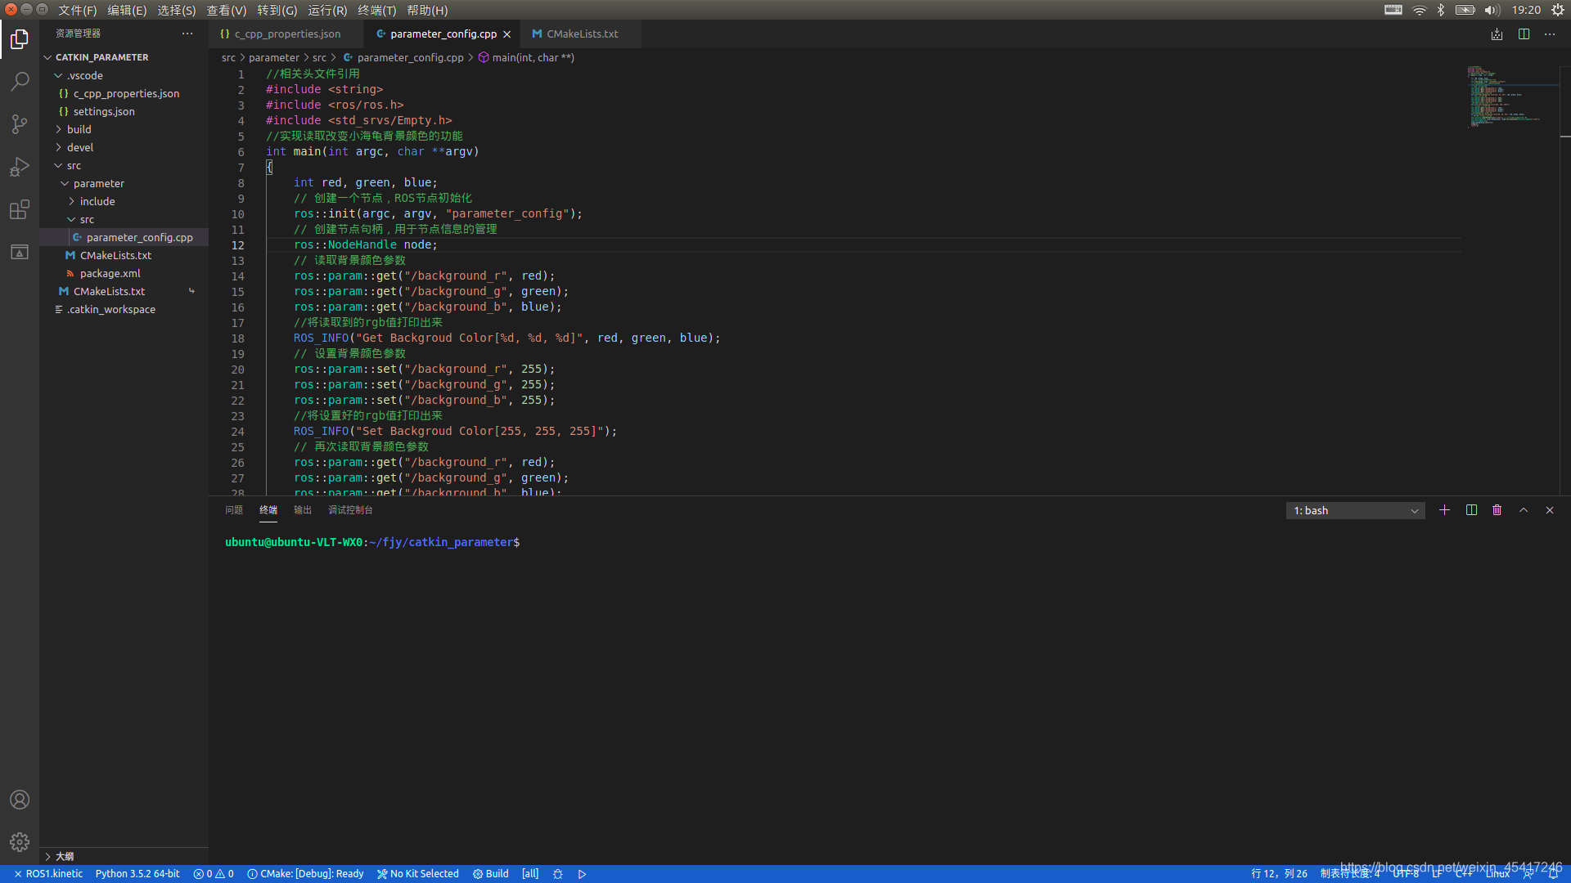
Task: Open settings.json in the explorer
Action: pyautogui.click(x=124, y=111)
